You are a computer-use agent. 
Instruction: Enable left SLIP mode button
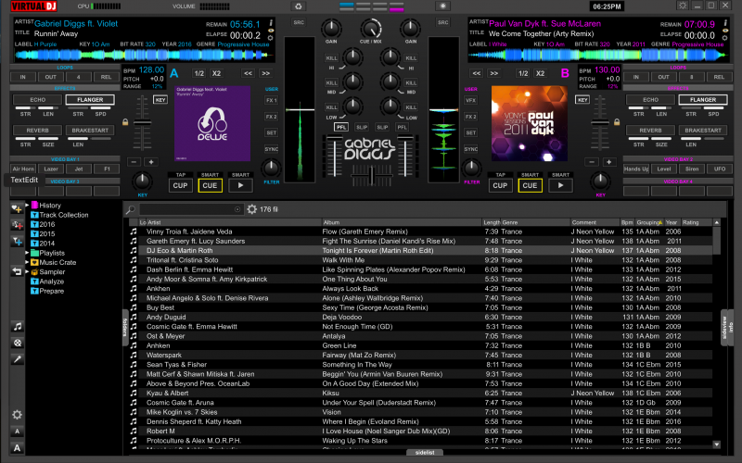coord(362,127)
